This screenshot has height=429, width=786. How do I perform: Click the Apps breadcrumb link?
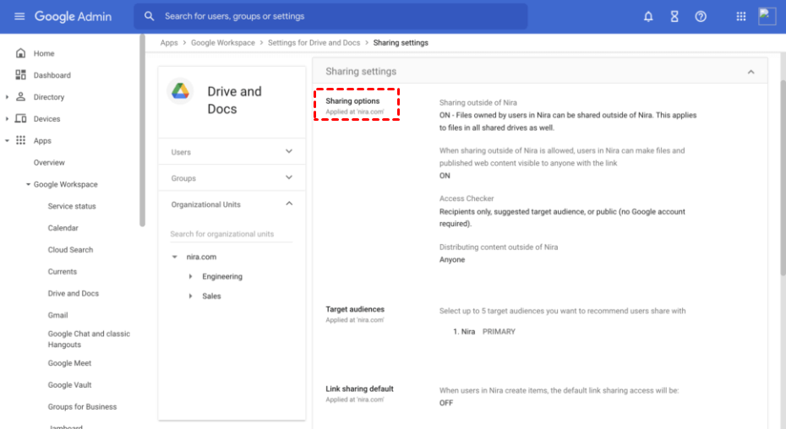click(x=169, y=43)
